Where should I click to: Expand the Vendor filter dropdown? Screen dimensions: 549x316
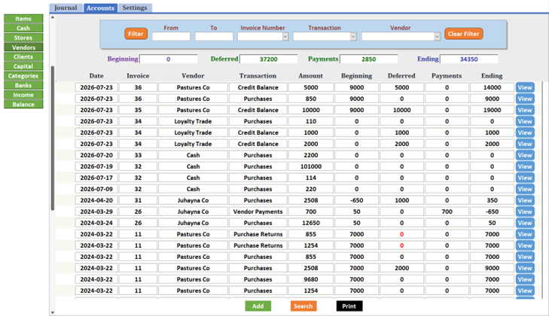coord(437,36)
